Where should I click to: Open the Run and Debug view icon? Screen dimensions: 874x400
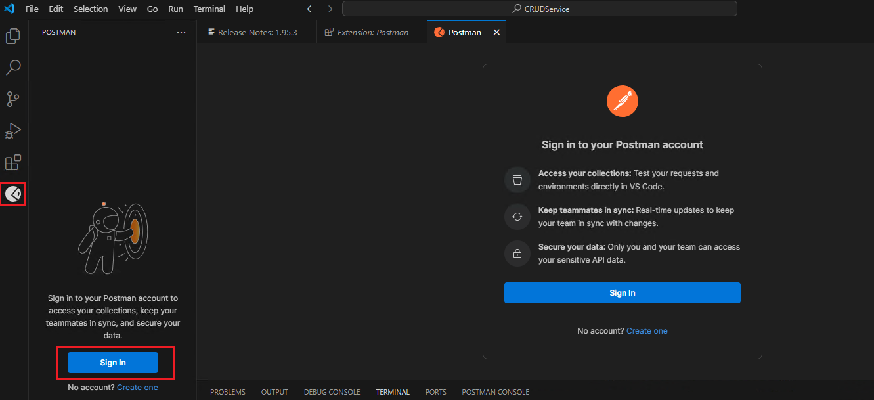13,131
